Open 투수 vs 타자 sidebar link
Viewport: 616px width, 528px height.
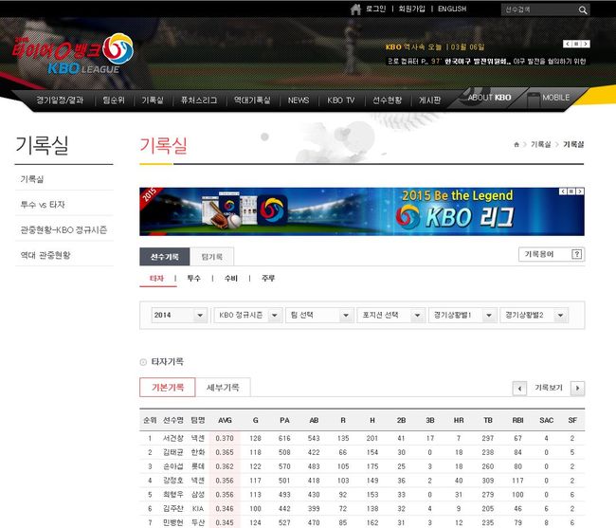pos(43,205)
